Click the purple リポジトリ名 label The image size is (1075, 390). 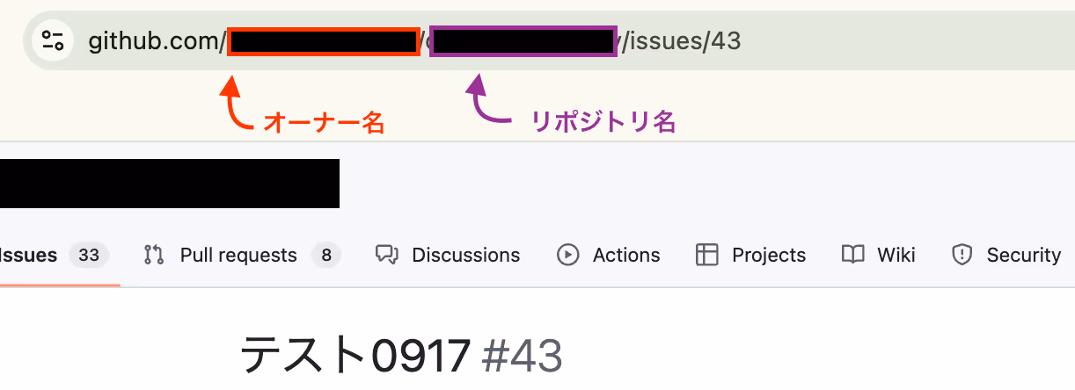click(x=603, y=122)
